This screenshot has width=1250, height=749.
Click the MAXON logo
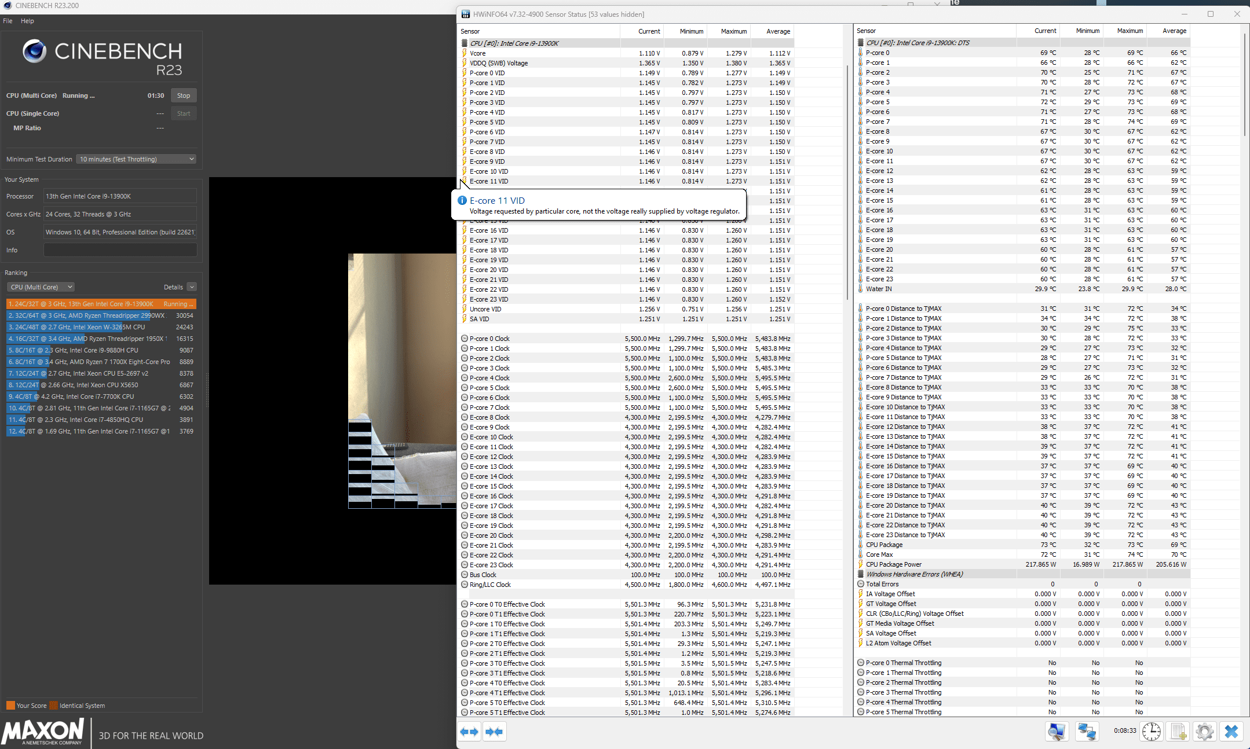43,732
